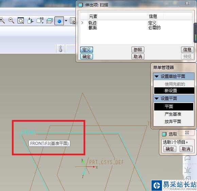
Task: Click the annotation tool icon on right toolbar
Action: point(187,158)
